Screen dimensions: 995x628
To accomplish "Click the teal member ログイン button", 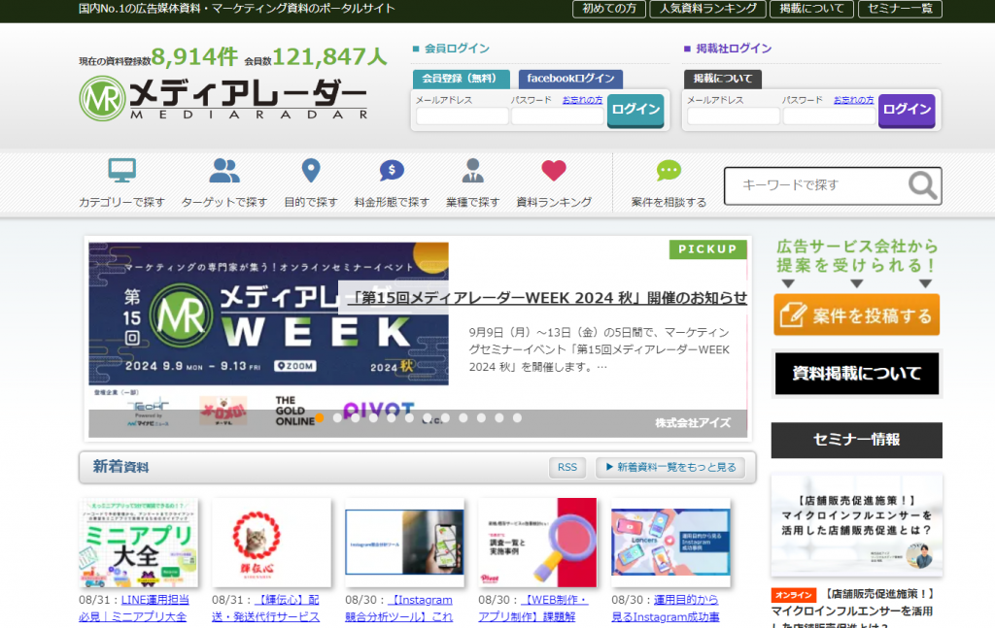I will [635, 110].
